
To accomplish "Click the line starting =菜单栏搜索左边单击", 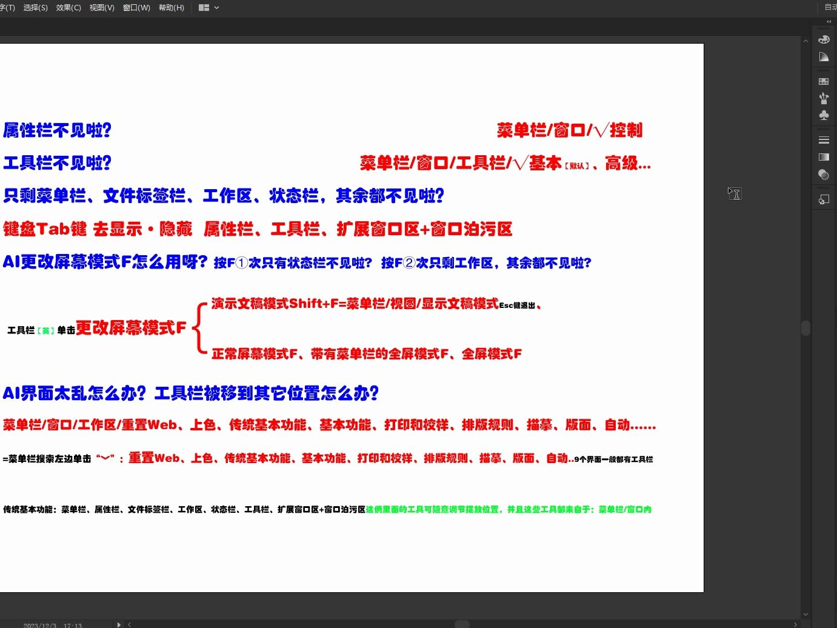I will [327, 458].
